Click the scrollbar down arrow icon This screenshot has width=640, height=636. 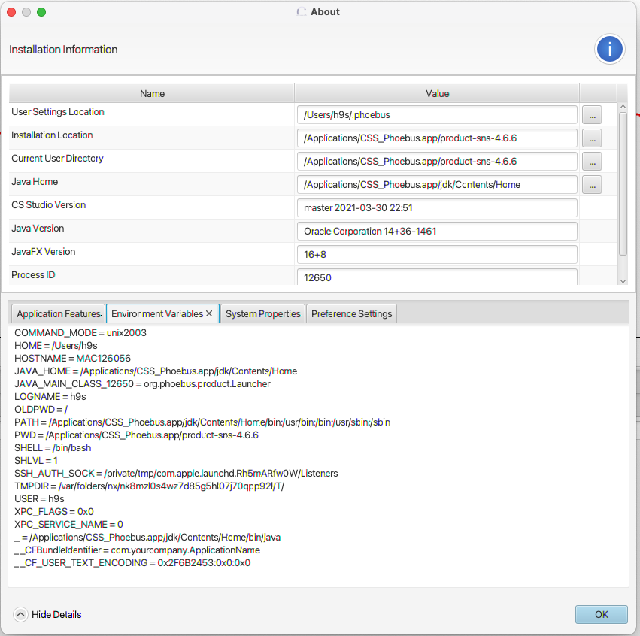click(x=623, y=280)
